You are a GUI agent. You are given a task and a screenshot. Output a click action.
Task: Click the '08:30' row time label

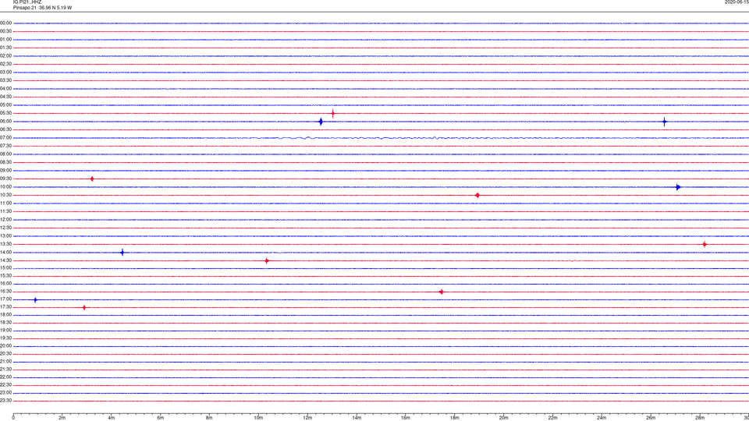click(5, 162)
